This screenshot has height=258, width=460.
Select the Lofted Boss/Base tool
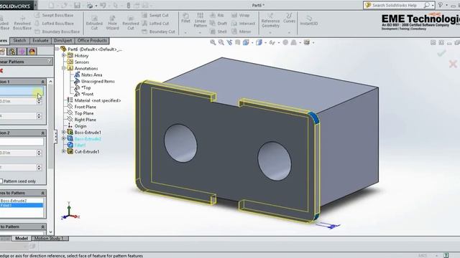tap(54, 24)
